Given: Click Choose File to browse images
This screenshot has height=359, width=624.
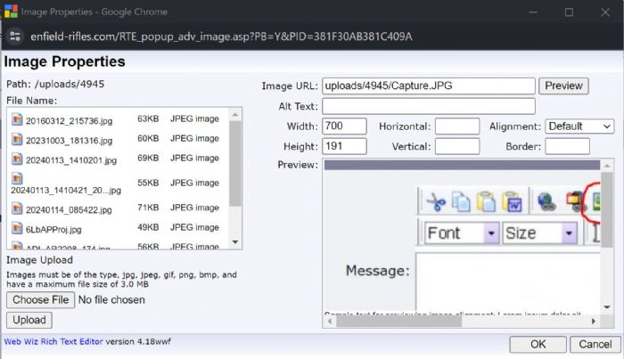Looking at the screenshot, I should pyautogui.click(x=40, y=300).
